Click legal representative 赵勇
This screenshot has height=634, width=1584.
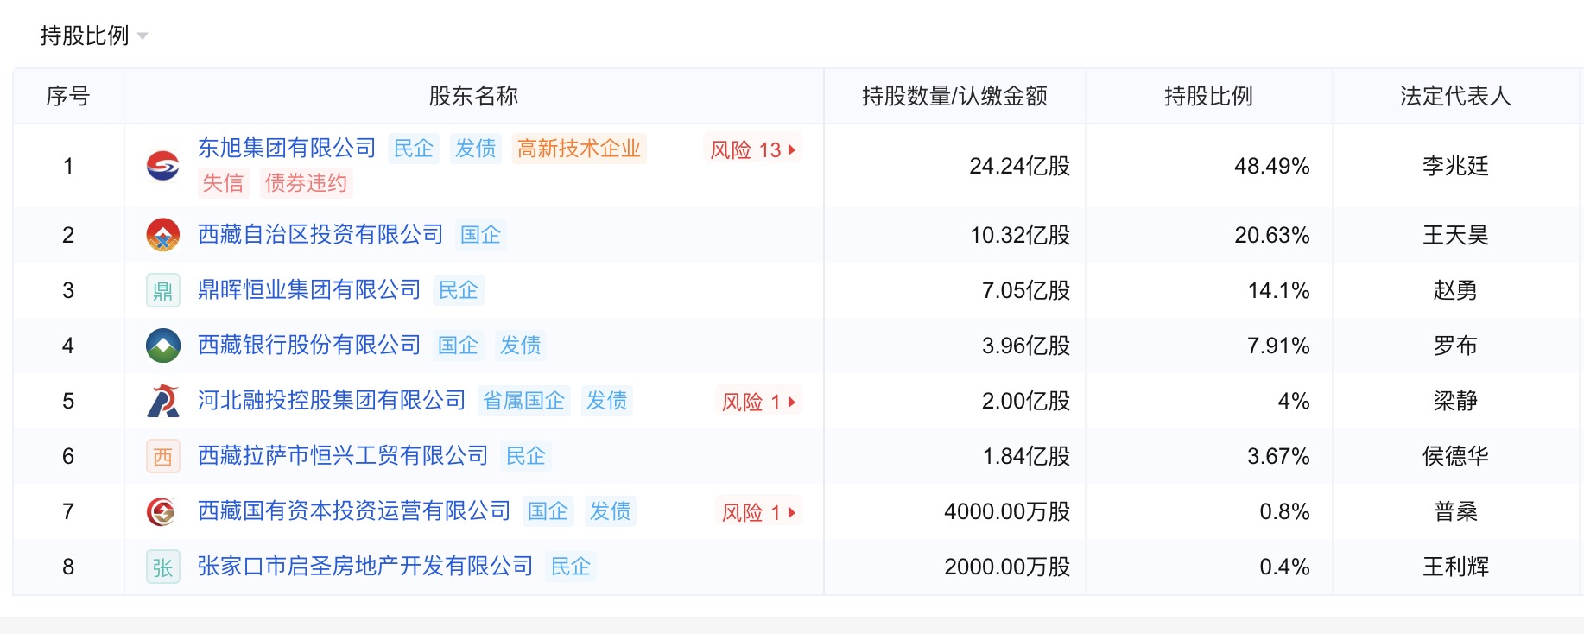1455,290
